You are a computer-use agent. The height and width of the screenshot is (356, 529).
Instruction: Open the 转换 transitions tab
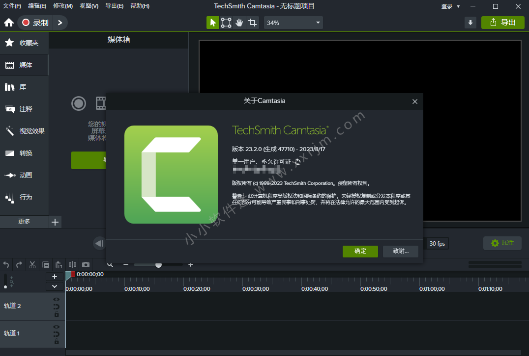pos(24,153)
